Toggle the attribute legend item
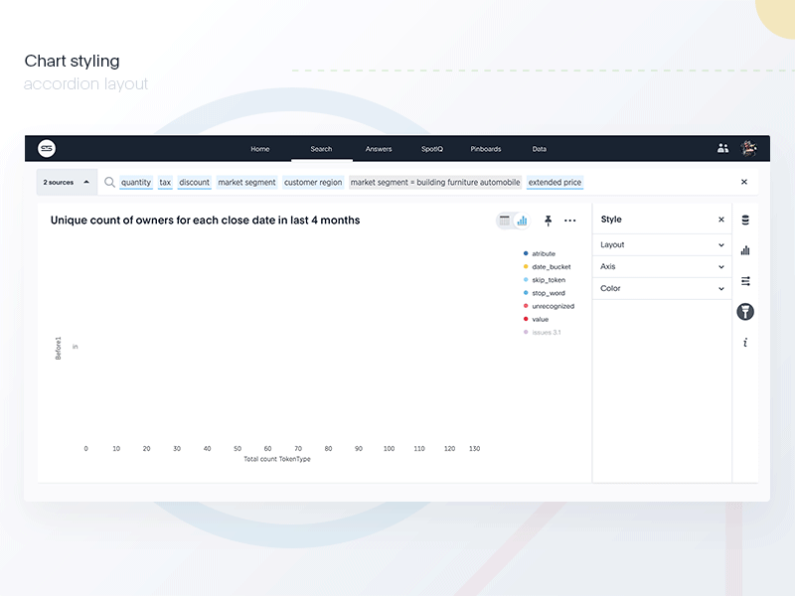This screenshot has height=596, width=795. [542, 253]
